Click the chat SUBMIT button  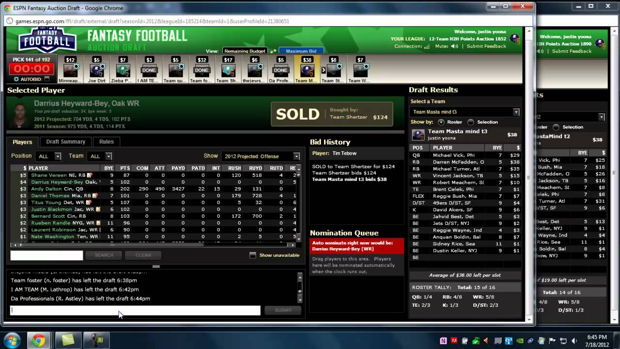coord(283,310)
